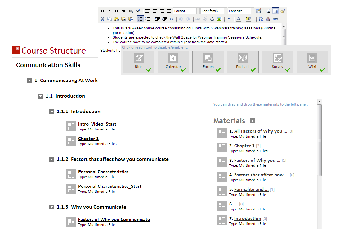
Task: Open the Personal Characteristics_Start link
Action: coord(110,186)
